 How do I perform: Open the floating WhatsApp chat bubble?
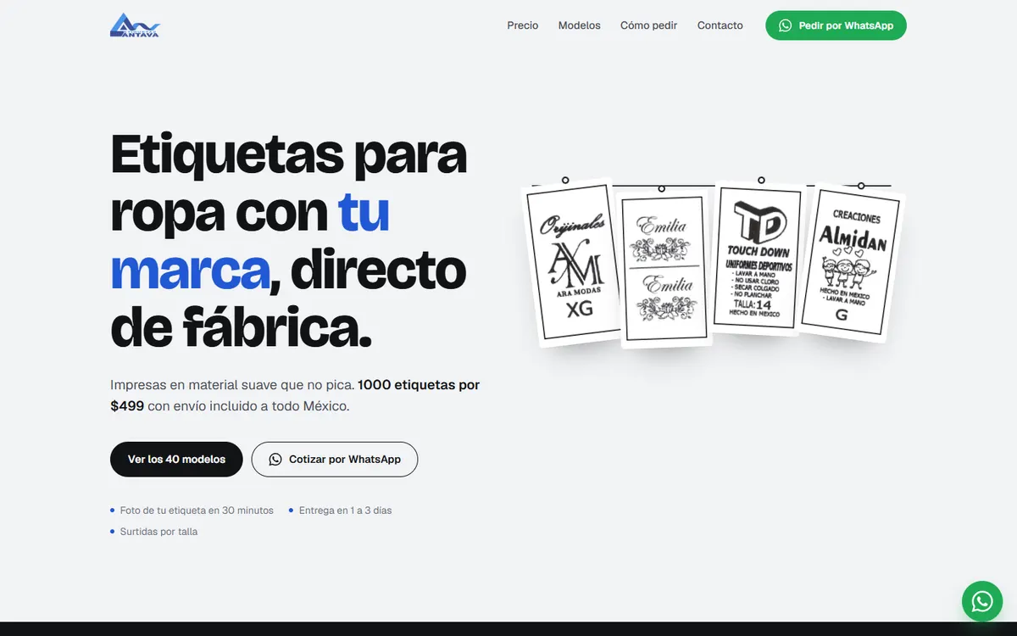pyautogui.click(x=982, y=601)
